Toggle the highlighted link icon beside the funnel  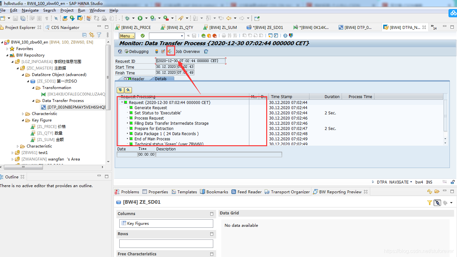pos(437,202)
